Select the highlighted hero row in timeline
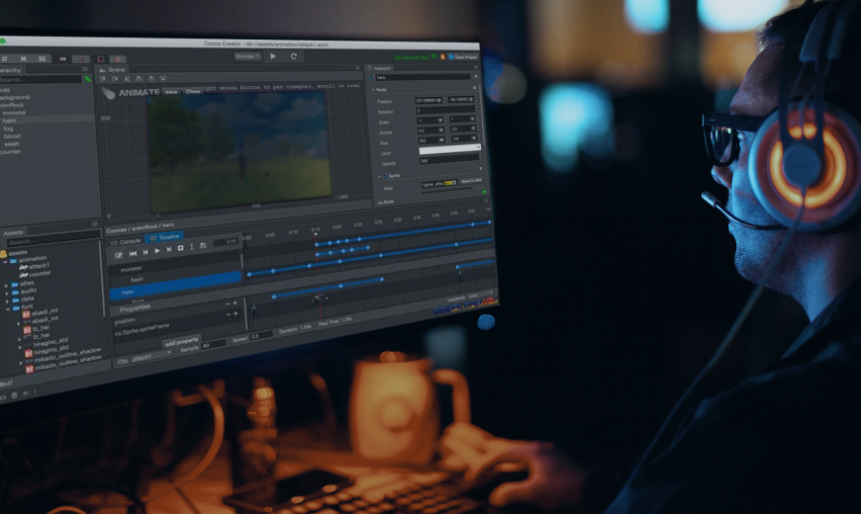Image resolution: width=861 pixels, height=514 pixels. [x=175, y=287]
